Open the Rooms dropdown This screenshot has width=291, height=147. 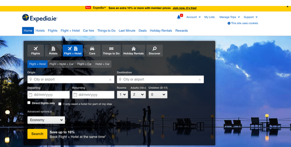click(122, 94)
